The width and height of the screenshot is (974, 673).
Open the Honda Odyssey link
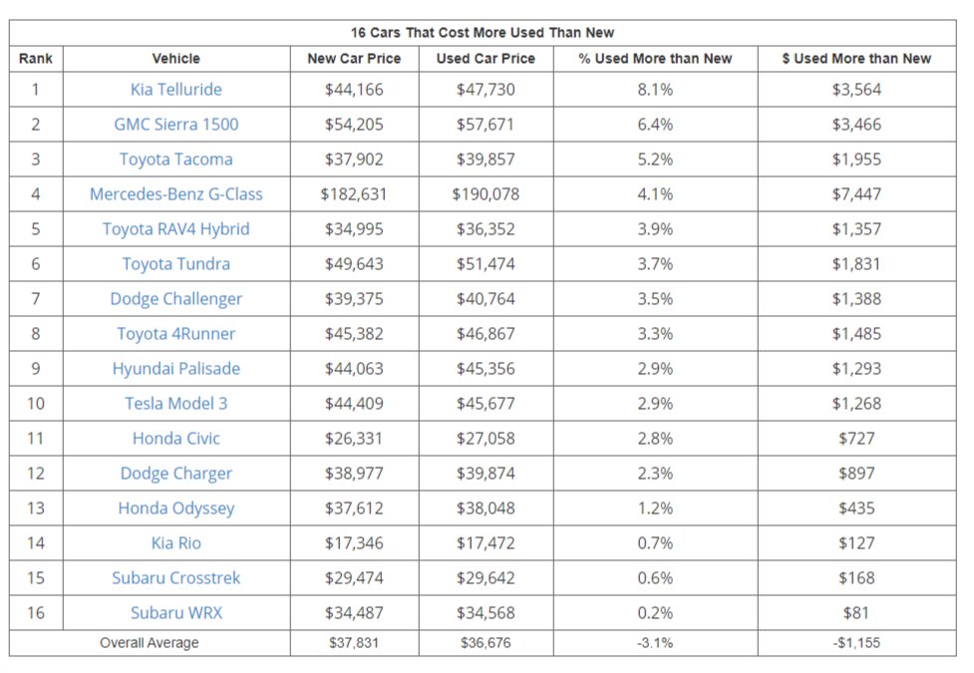[176, 508]
